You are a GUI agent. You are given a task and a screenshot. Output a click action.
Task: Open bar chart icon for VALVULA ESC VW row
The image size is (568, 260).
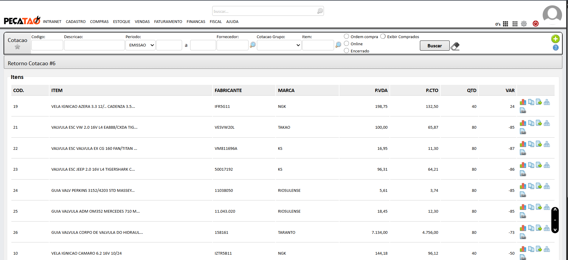click(523, 123)
